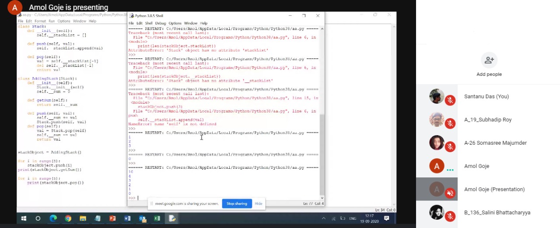Image resolution: width=560 pixels, height=228 pixels.
Task: Open PowerPoint from the taskbar
Action: pyautogui.click(x=112, y=218)
